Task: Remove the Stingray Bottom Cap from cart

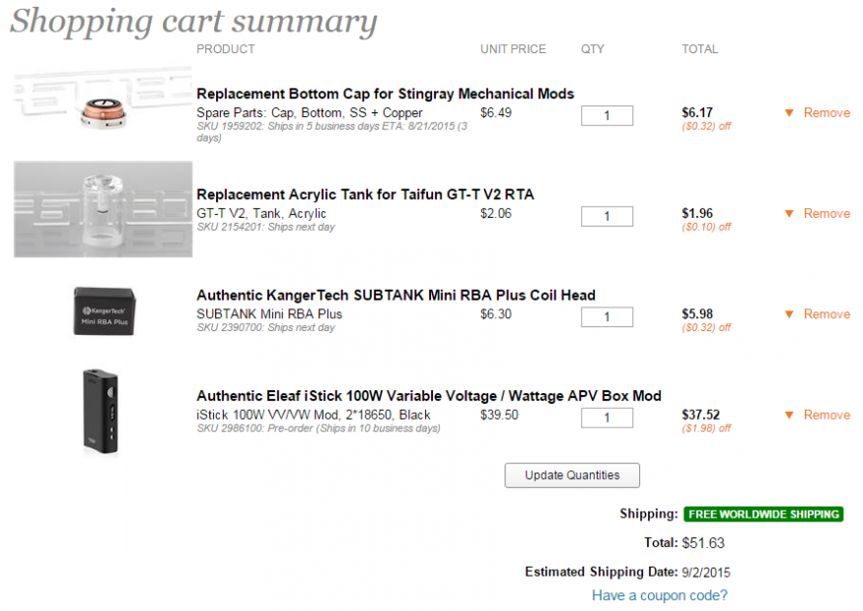Action: pos(827,113)
